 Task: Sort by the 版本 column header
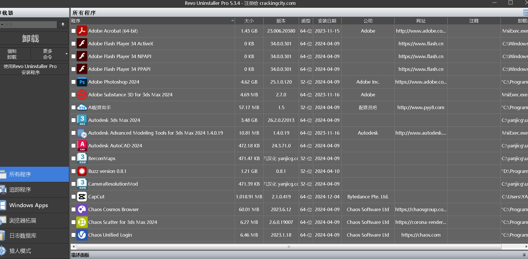point(281,21)
